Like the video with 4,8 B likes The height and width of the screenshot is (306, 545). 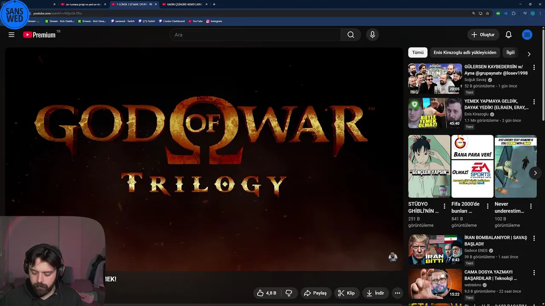[x=267, y=293]
